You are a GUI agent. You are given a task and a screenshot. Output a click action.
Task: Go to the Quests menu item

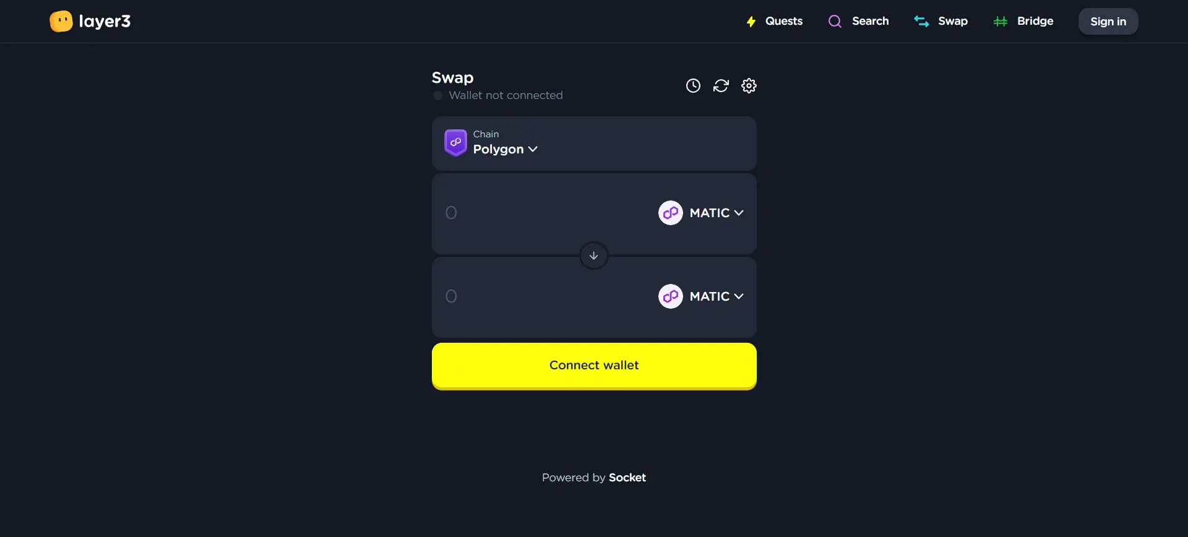[x=783, y=21]
